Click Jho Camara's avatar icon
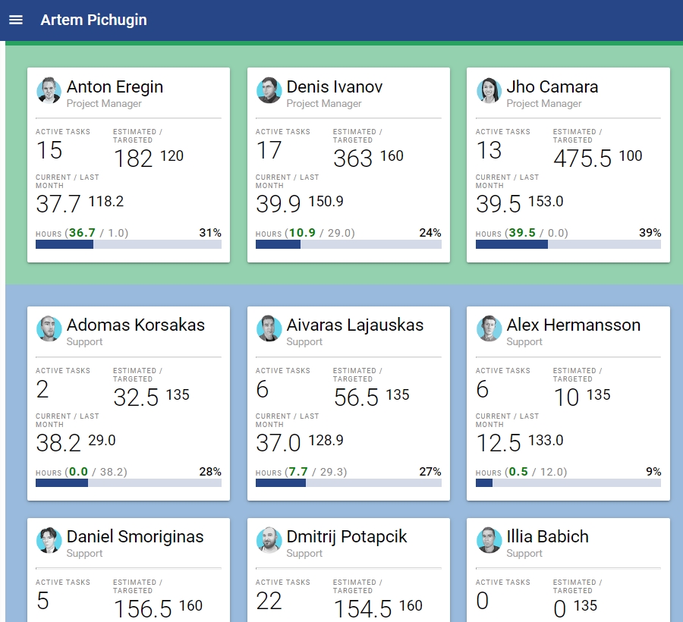 pos(489,90)
